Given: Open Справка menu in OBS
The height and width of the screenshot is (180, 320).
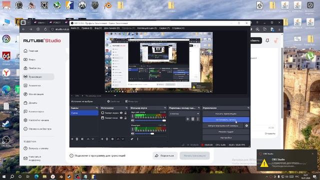Looking at the screenshot, I should 178,28.
